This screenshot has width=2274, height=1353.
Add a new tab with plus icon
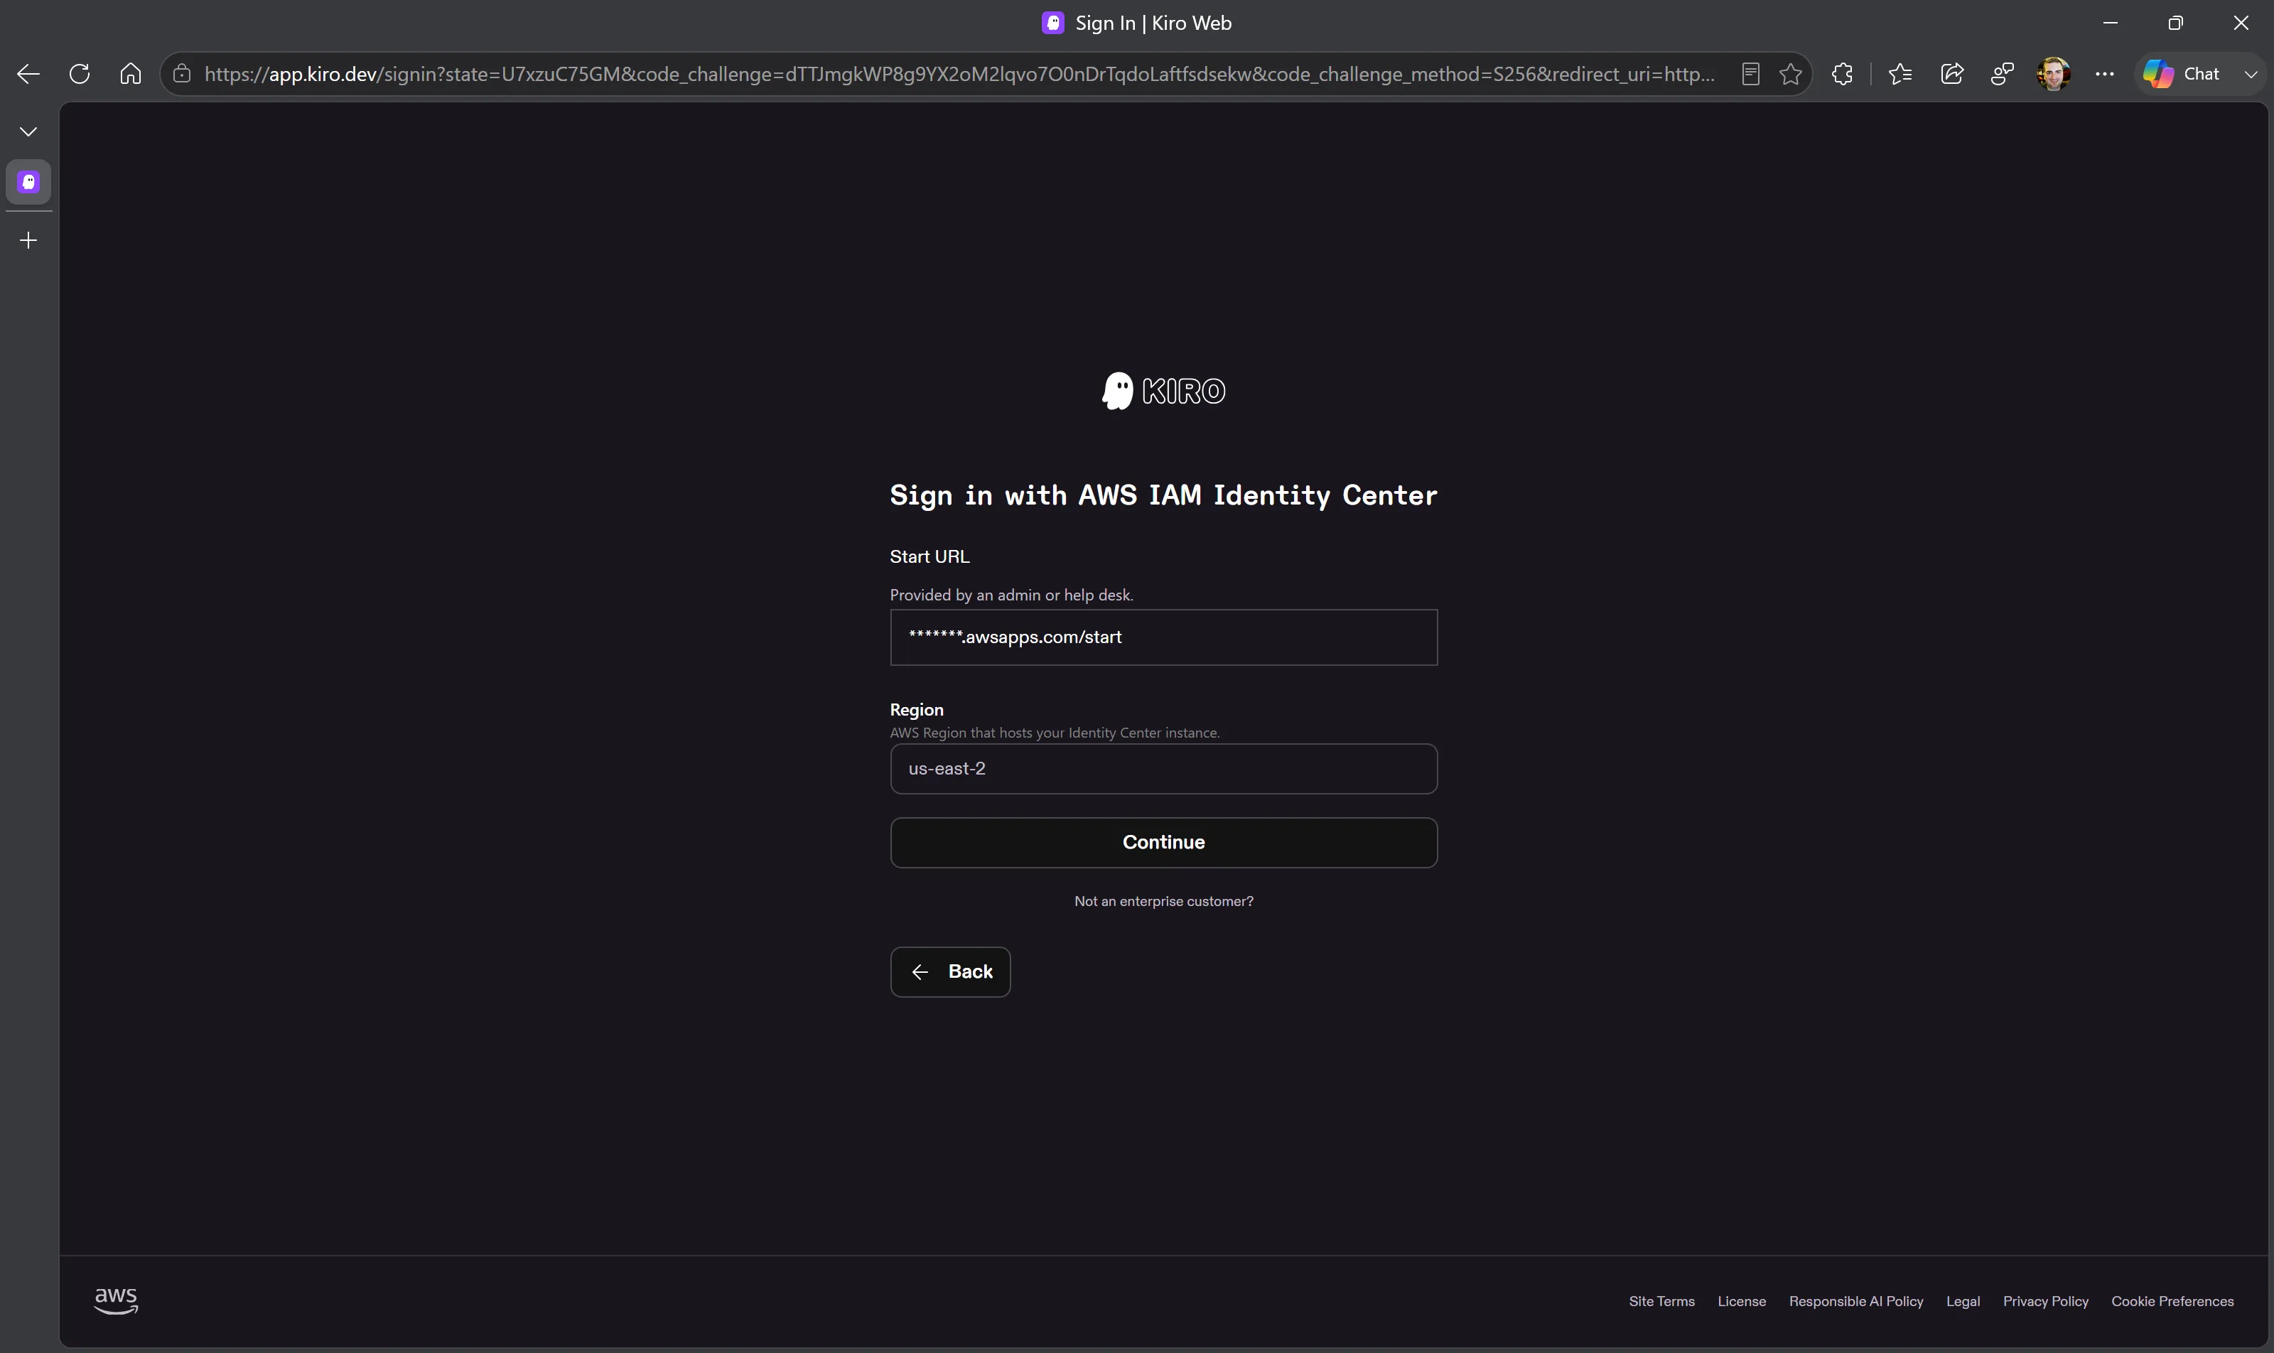28,239
